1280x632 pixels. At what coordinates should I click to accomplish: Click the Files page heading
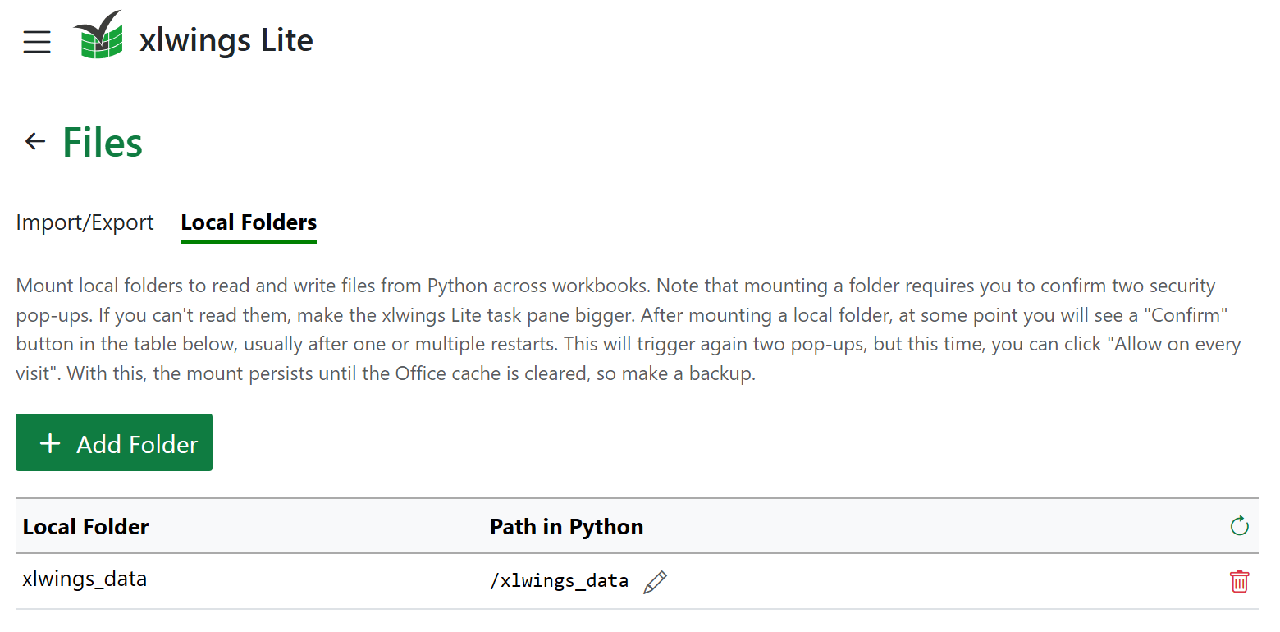pyautogui.click(x=103, y=142)
